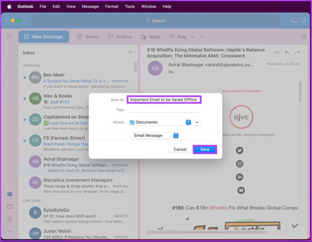Toggle the reading pane layout icon
312x242 pixels.
tap(303, 37)
